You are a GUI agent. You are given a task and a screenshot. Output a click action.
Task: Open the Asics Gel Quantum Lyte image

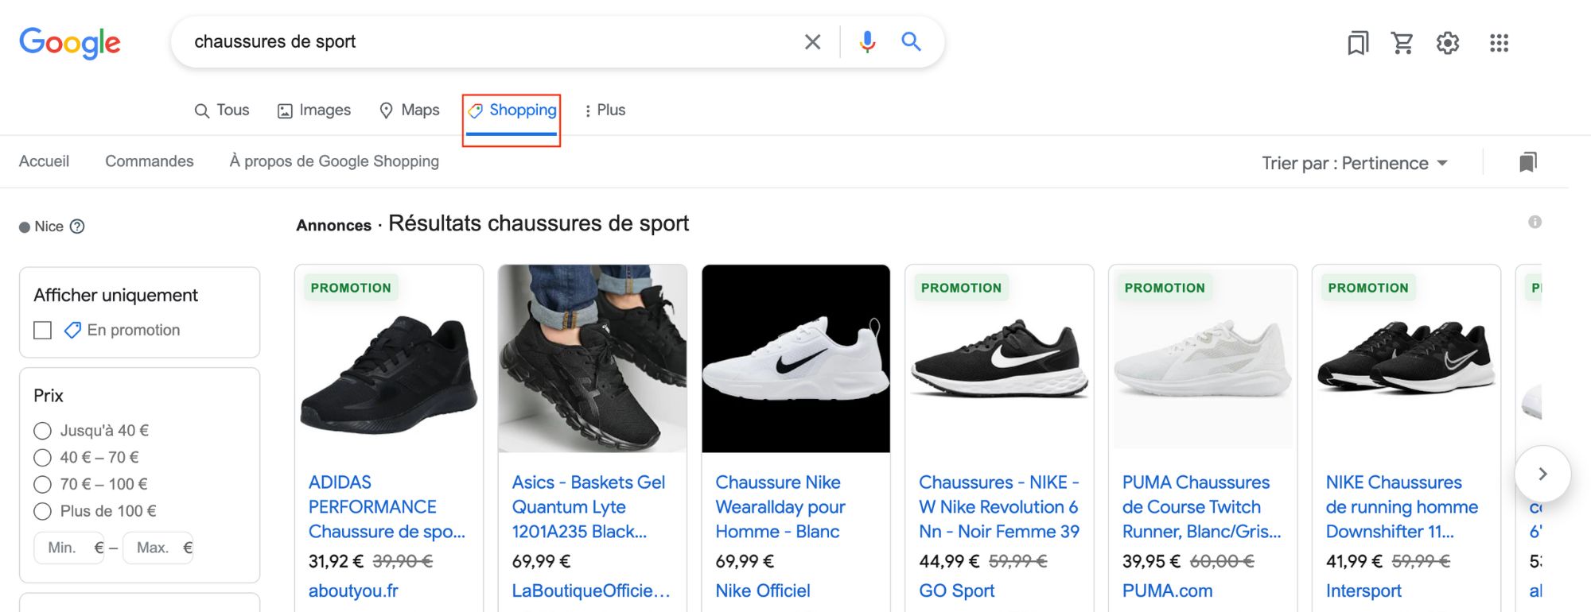(593, 359)
